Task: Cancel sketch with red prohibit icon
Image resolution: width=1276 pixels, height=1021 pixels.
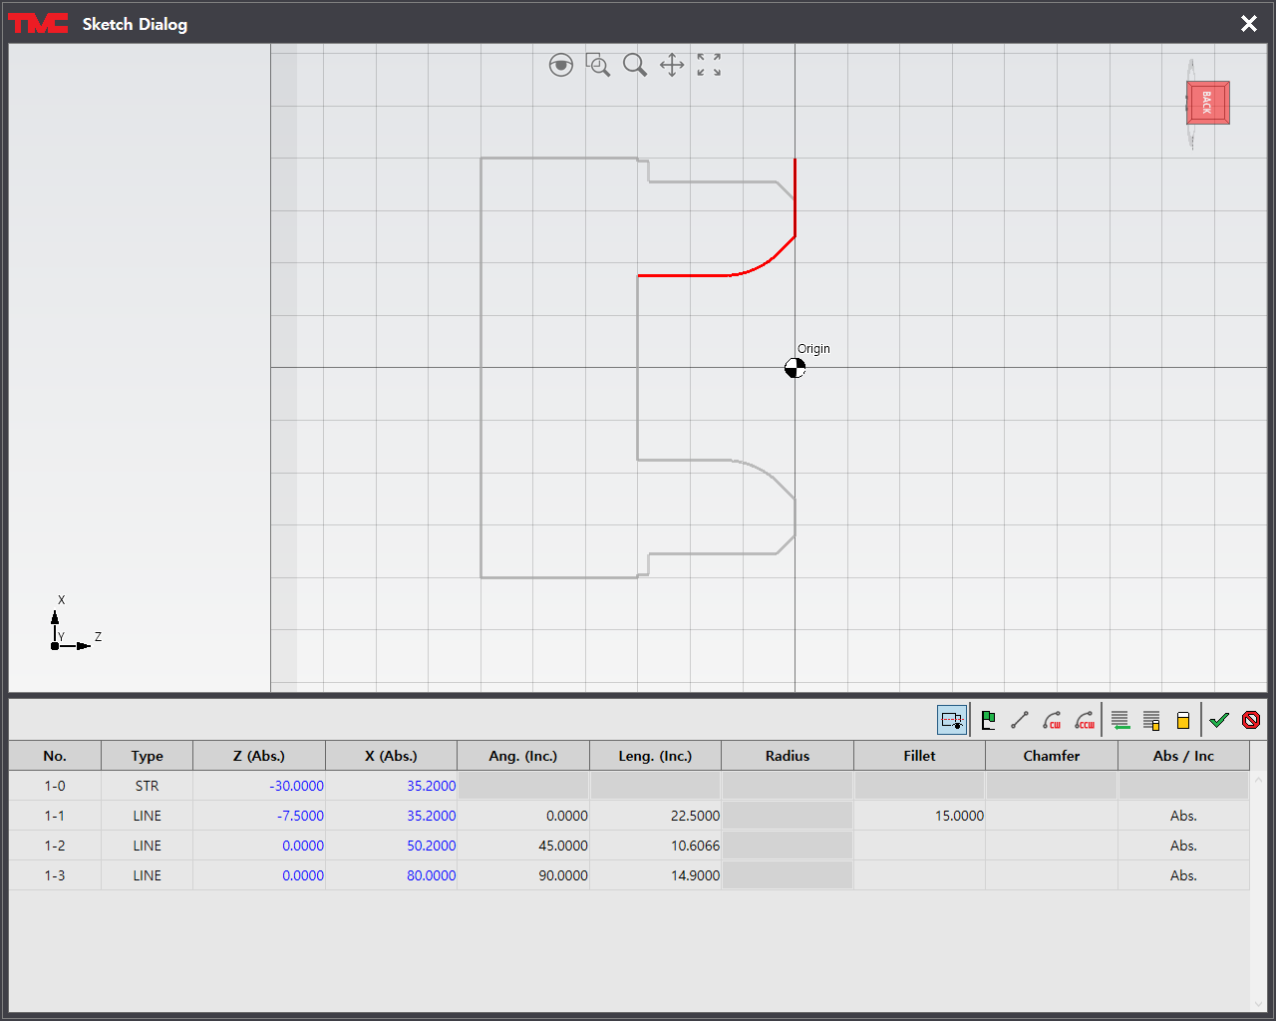Action: click(1251, 720)
